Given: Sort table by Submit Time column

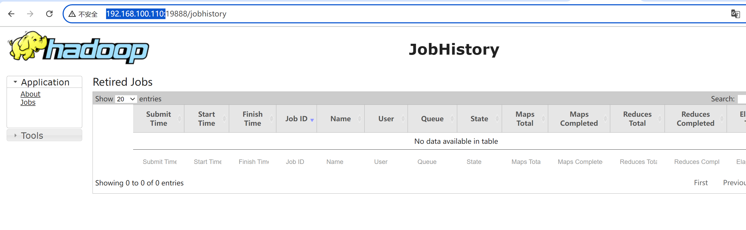Looking at the screenshot, I should [158, 119].
